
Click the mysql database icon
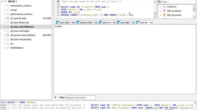tap(8, 10)
